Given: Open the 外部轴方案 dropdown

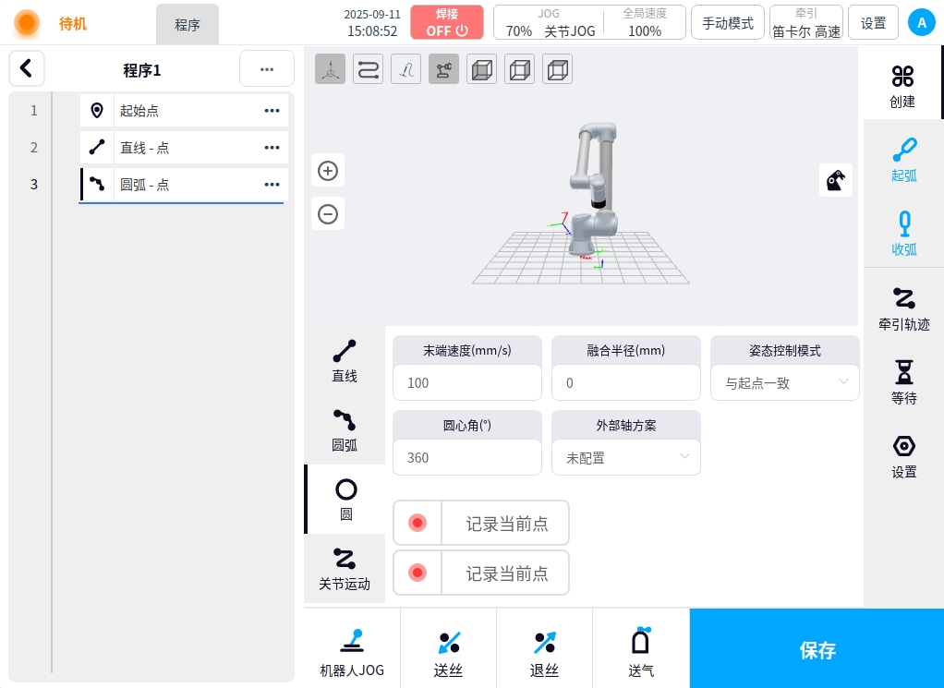Looking at the screenshot, I should click(x=625, y=457).
